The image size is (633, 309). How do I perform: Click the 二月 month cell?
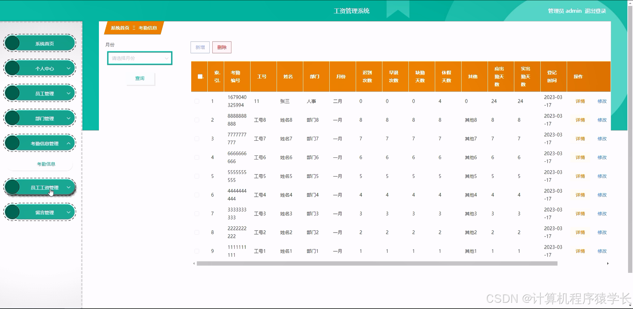coord(338,101)
